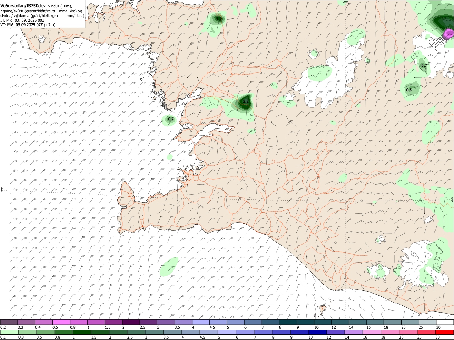Viewport: 454px width, 340px height.
Task: Click the 20W longitude label at the top edge
Action: click(345, 2)
